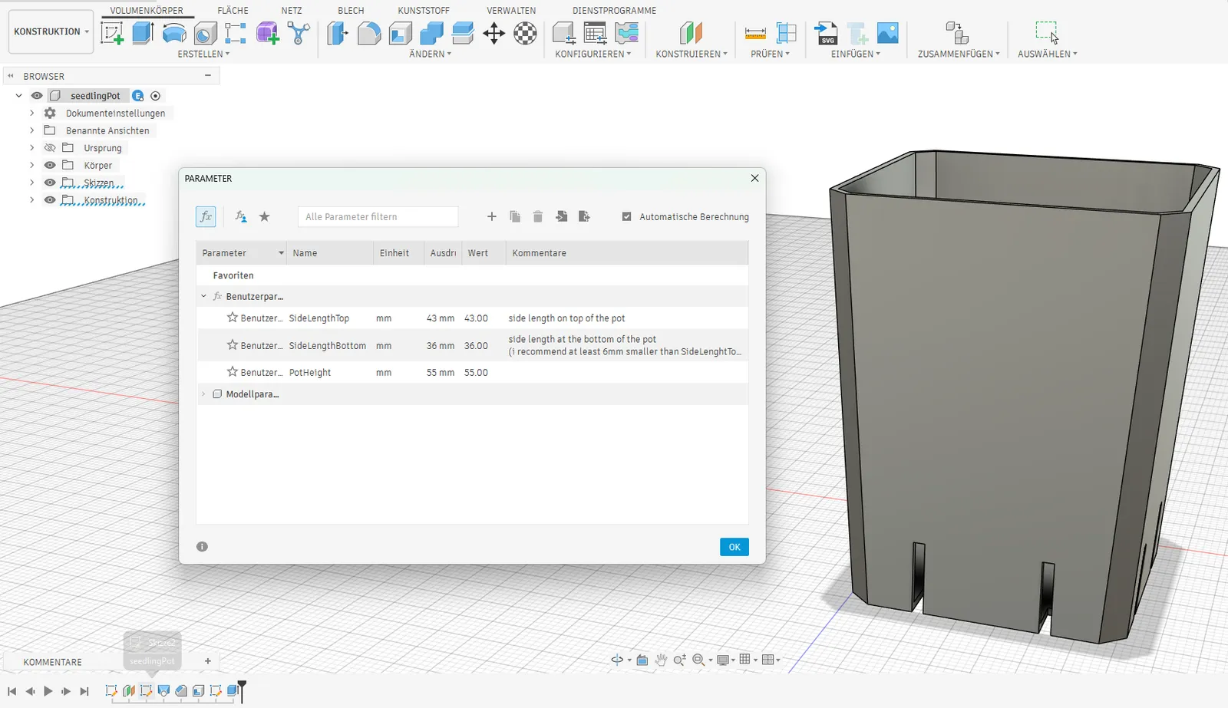This screenshot has width=1228, height=708.
Task: Show favorite parameters star filter
Action: (265, 217)
